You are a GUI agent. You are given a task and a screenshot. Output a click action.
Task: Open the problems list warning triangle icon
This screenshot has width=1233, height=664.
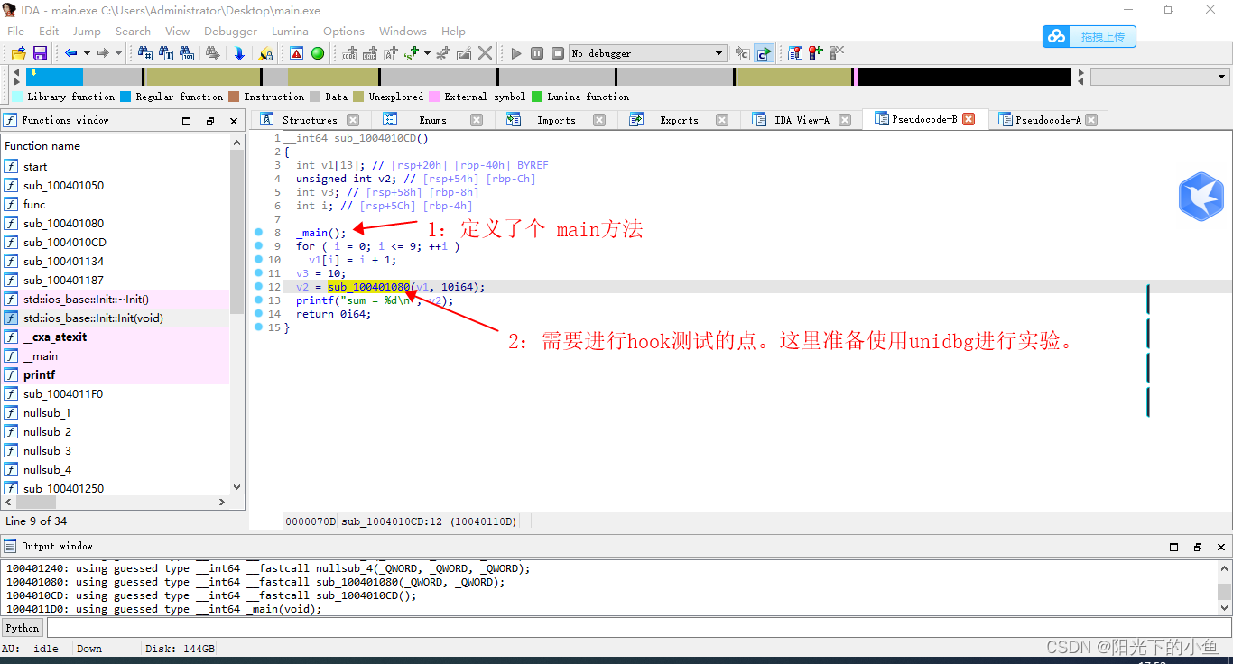pyautogui.click(x=295, y=53)
